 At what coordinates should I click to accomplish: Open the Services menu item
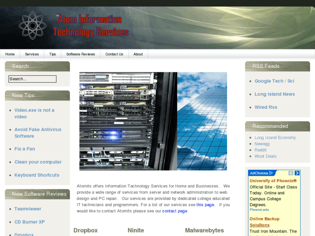32,54
